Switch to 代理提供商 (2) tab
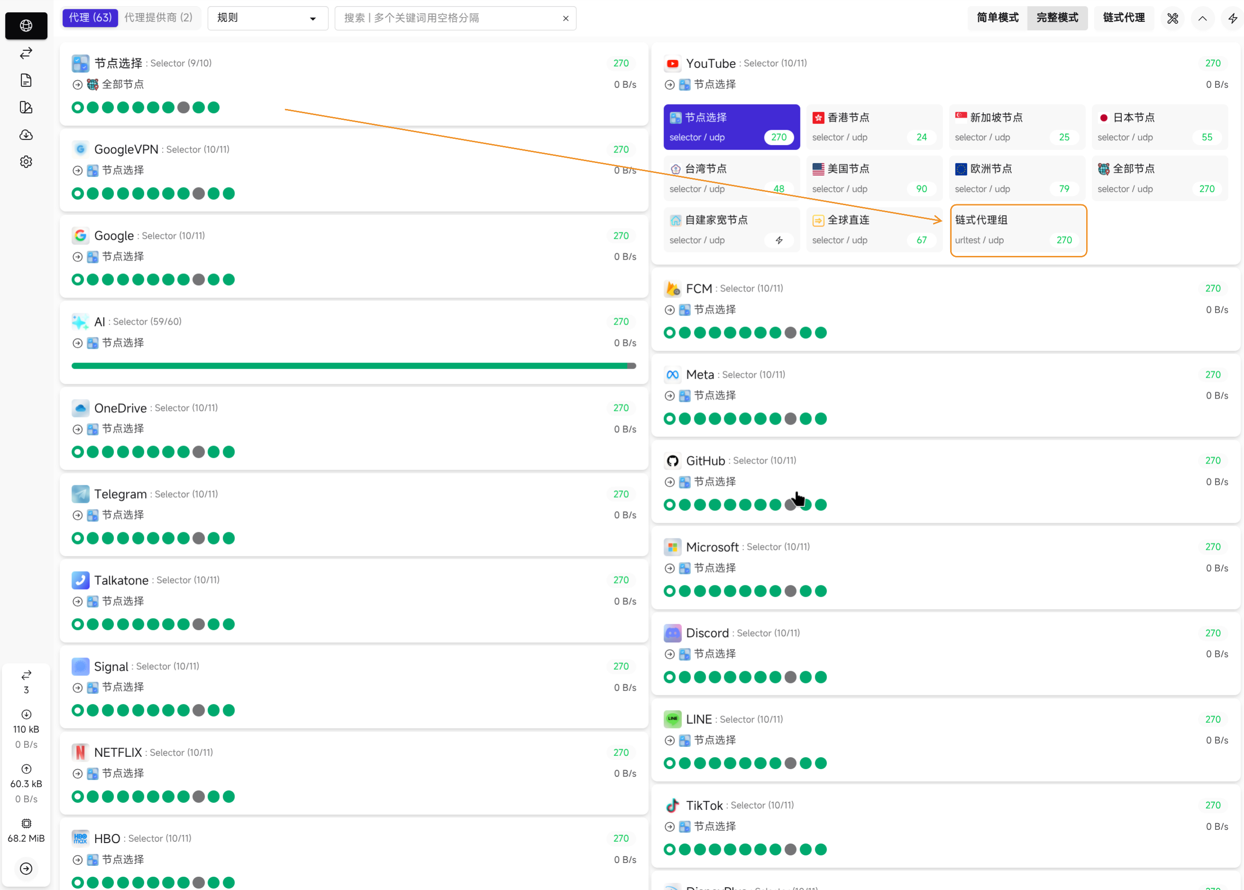The image size is (1244, 890). tap(158, 18)
